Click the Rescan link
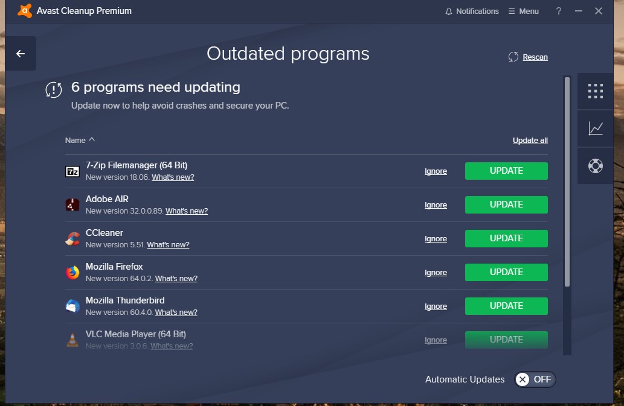 tap(535, 57)
